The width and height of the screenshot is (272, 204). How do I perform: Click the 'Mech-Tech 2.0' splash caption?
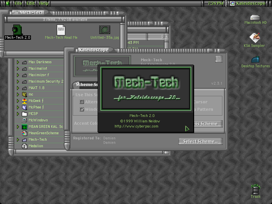click(142, 116)
